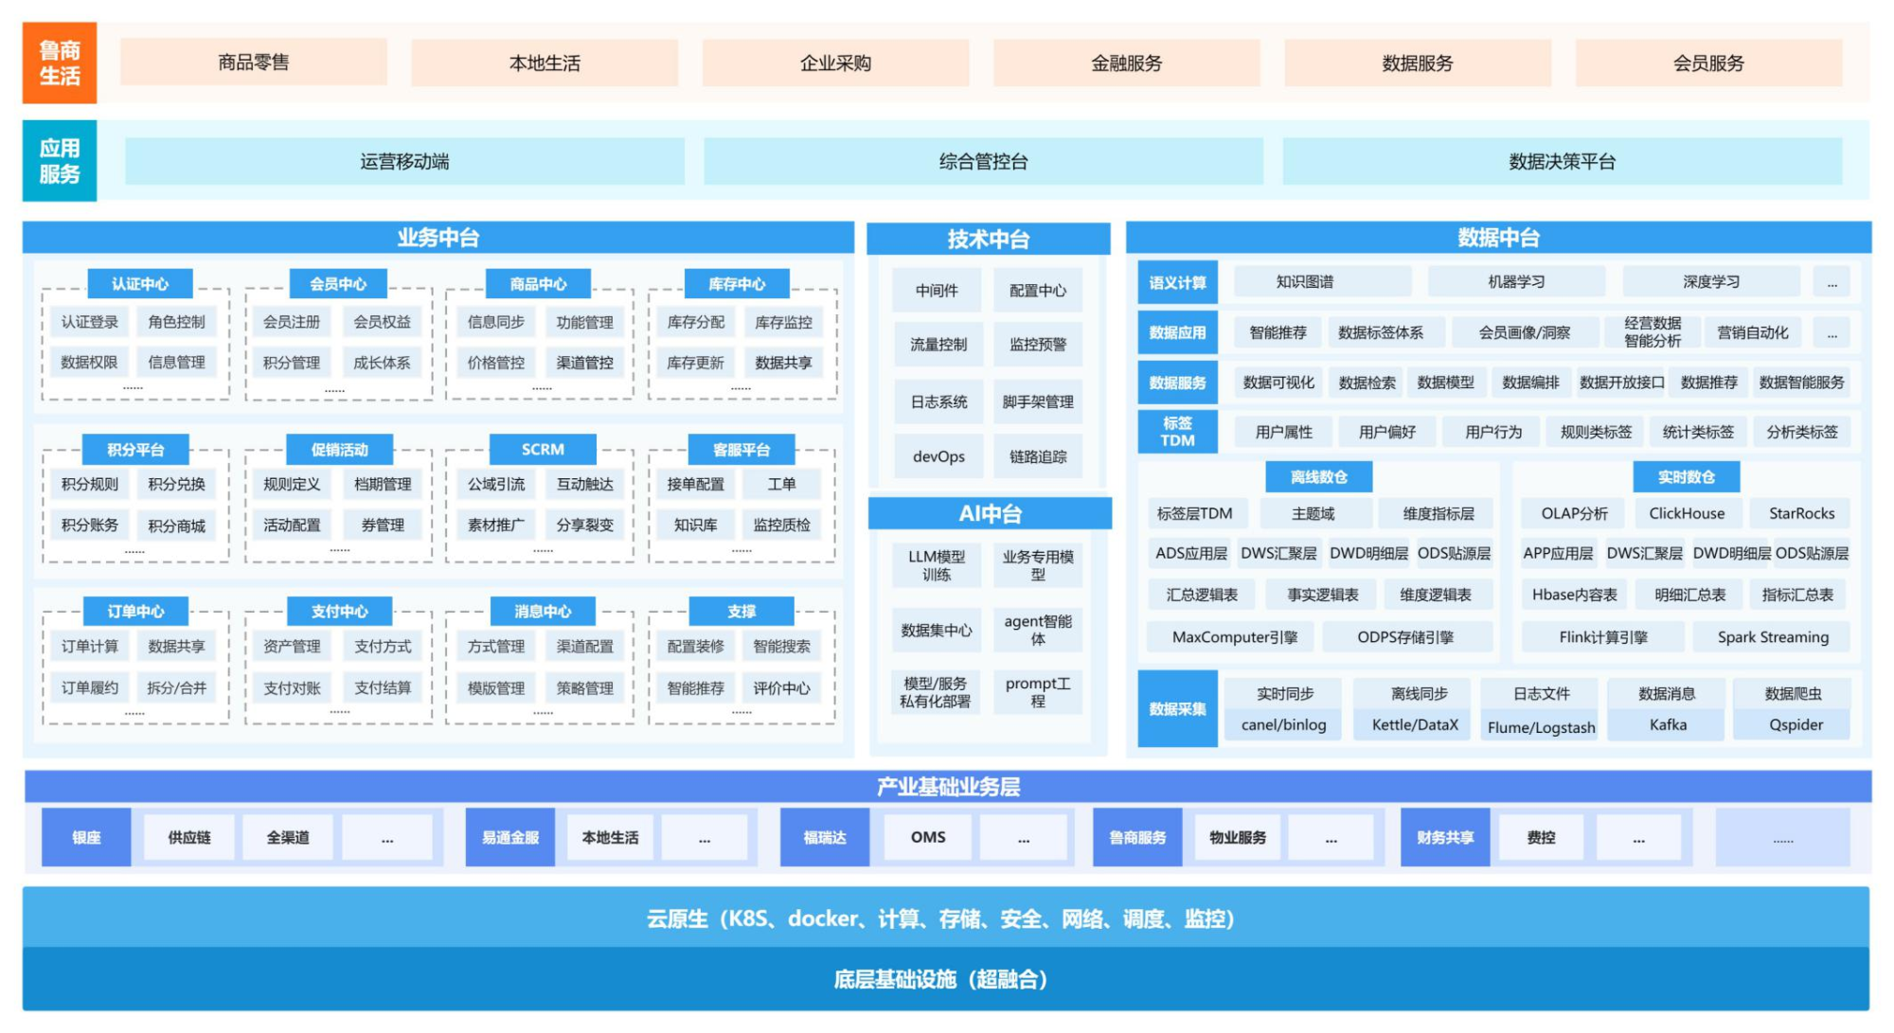The height and width of the screenshot is (1033, 1894).
Task: Select the 业务中台 header
Action: click(x=438, y=238)
